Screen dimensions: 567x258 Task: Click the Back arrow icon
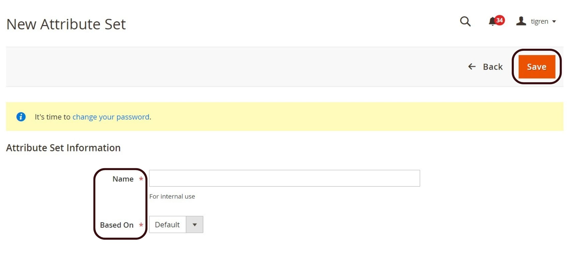[x=472, y=67]
